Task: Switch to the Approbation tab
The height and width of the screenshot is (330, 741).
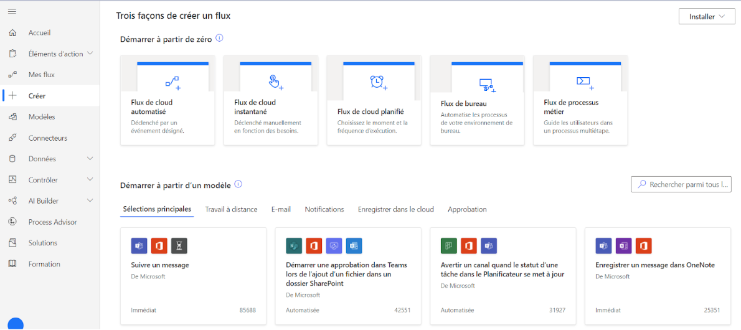Action: pyautogui.click(x=467, y=209)
